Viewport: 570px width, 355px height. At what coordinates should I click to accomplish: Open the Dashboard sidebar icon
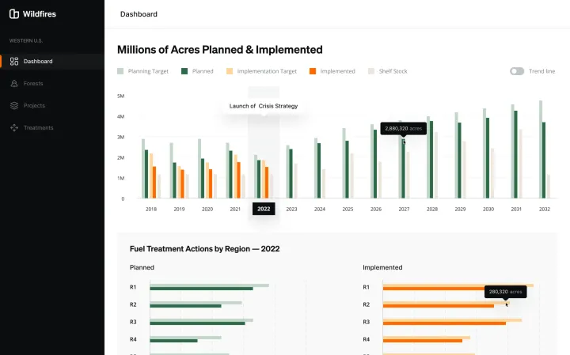pyautogui.click(x=14, y=62)
